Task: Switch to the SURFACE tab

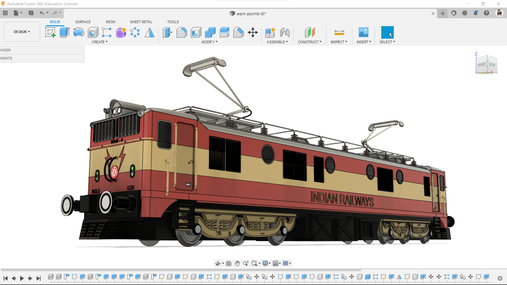Action: point(83,22)
